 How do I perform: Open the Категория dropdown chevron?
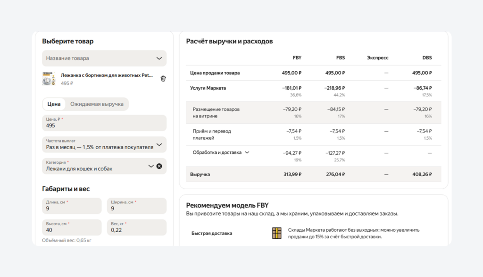[x=151, y=166]
